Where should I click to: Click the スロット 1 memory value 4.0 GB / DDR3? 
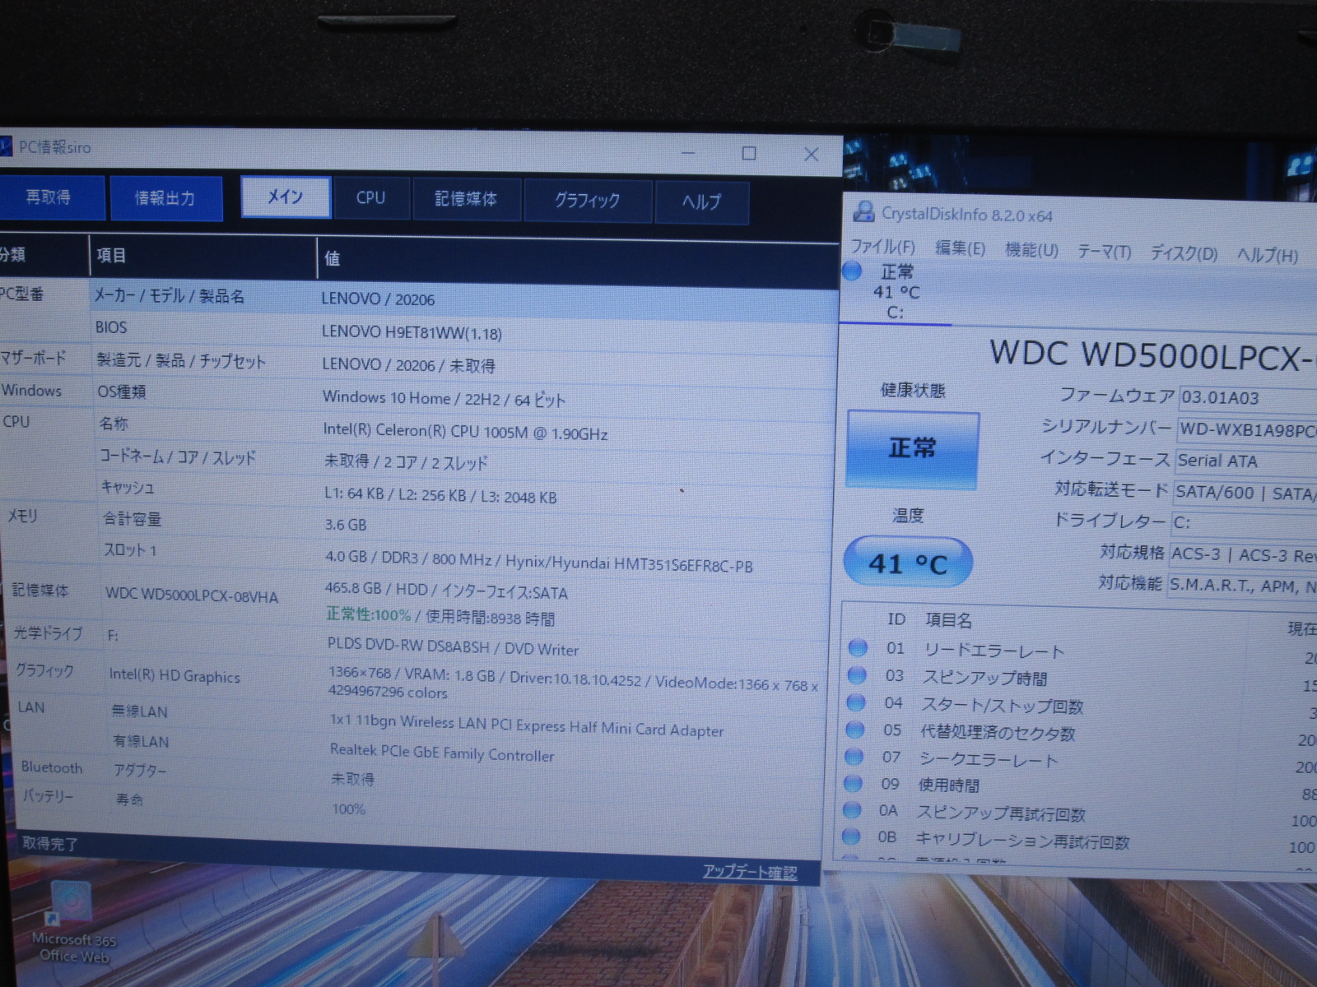(x=539, y=562)
